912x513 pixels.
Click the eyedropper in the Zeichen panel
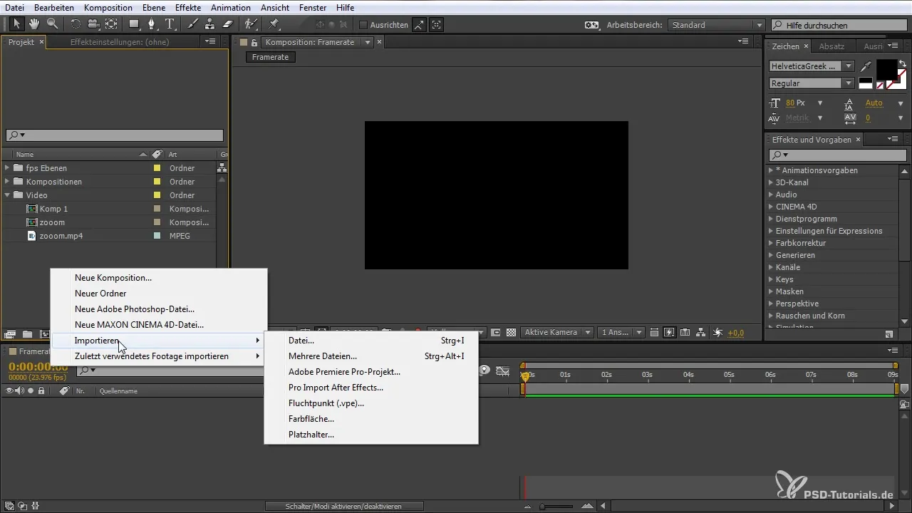tap(866, 66)
